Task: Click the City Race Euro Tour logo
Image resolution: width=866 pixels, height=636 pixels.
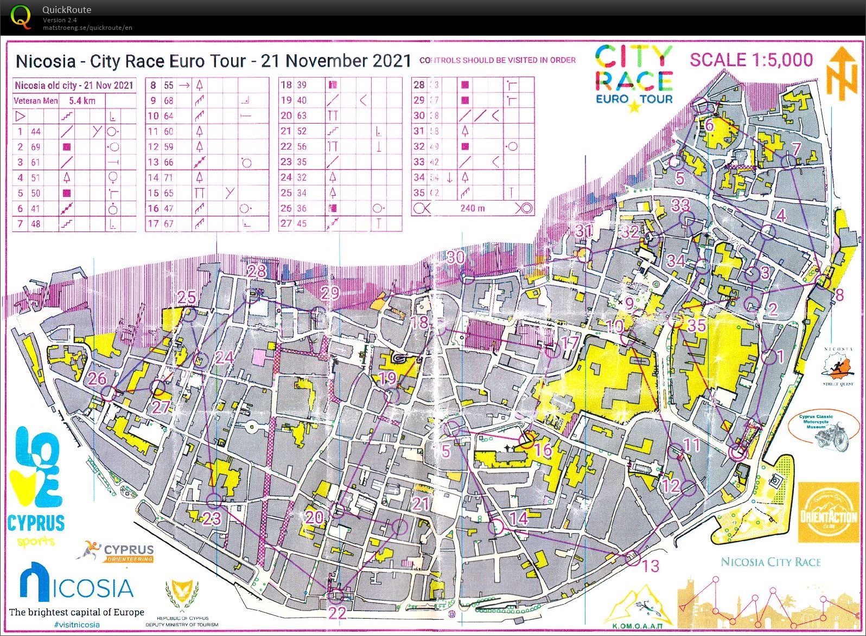Action: [x=634, y=78]
